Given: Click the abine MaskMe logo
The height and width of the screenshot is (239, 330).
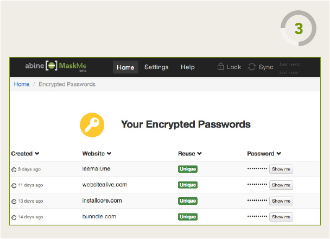Looking at the screenshot, I should [x=56, y=66].
